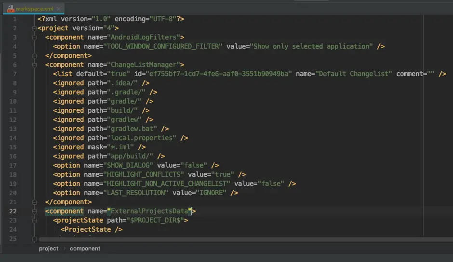
Task: Collapse projectState fold on line 23
Action: coord(34,221)
